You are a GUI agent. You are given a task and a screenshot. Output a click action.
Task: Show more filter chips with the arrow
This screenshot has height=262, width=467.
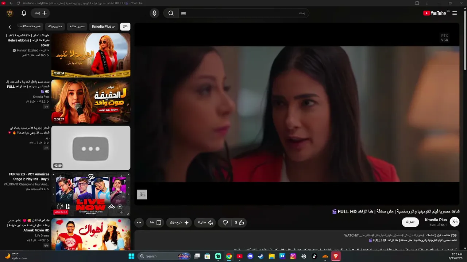click(x=10, y=27)
